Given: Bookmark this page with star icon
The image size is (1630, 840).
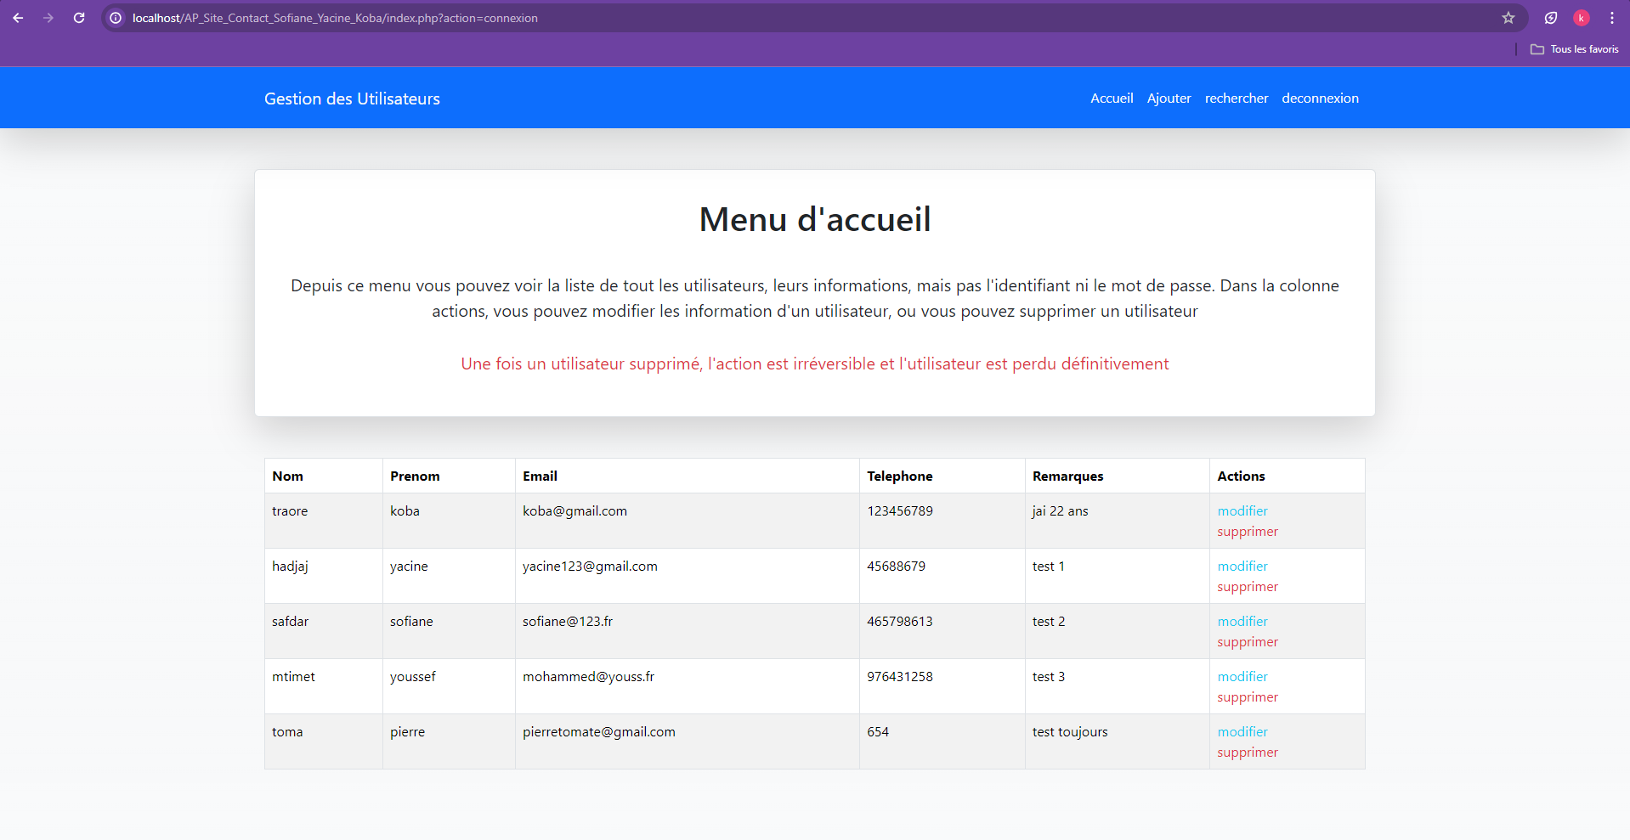Looking at the screenshot, I should coord(1508,18).
